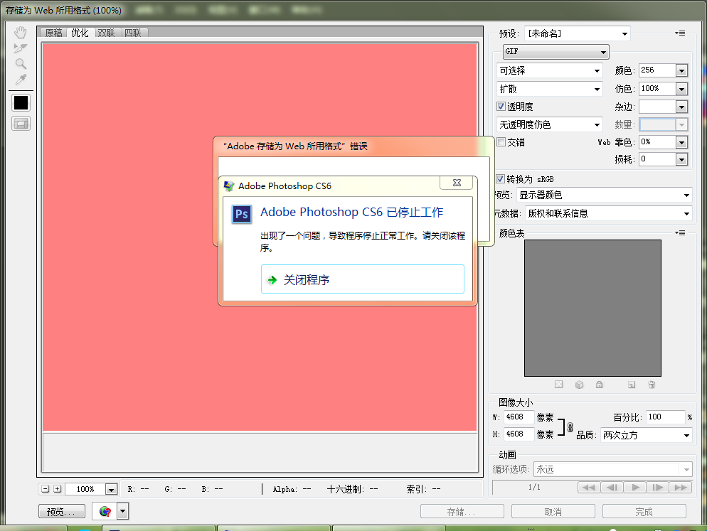This screenshot has height=531, width=707.
Task: Click the zoom in plus button
Action: (58, 488)
